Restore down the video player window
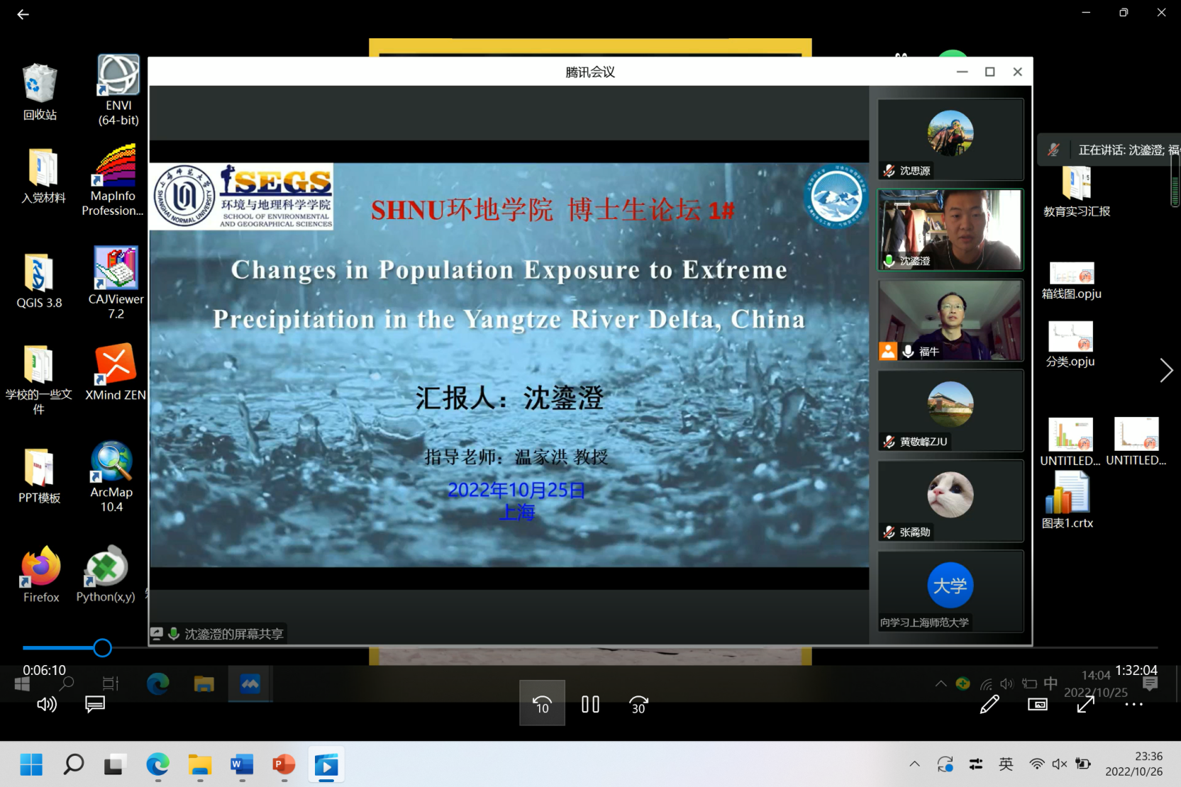This screenshot has height=787, width=1181. coord(1124,13)
